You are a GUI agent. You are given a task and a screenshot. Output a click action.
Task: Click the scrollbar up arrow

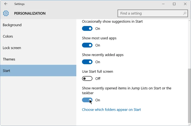pyautogui.click(x=189, y=21)
